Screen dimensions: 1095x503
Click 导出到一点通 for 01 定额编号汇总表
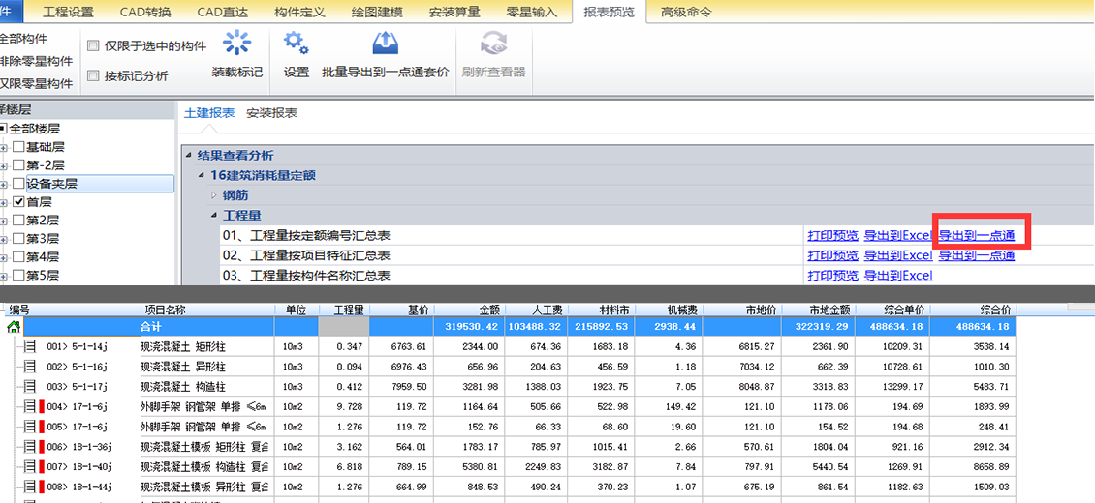[976, 235]
